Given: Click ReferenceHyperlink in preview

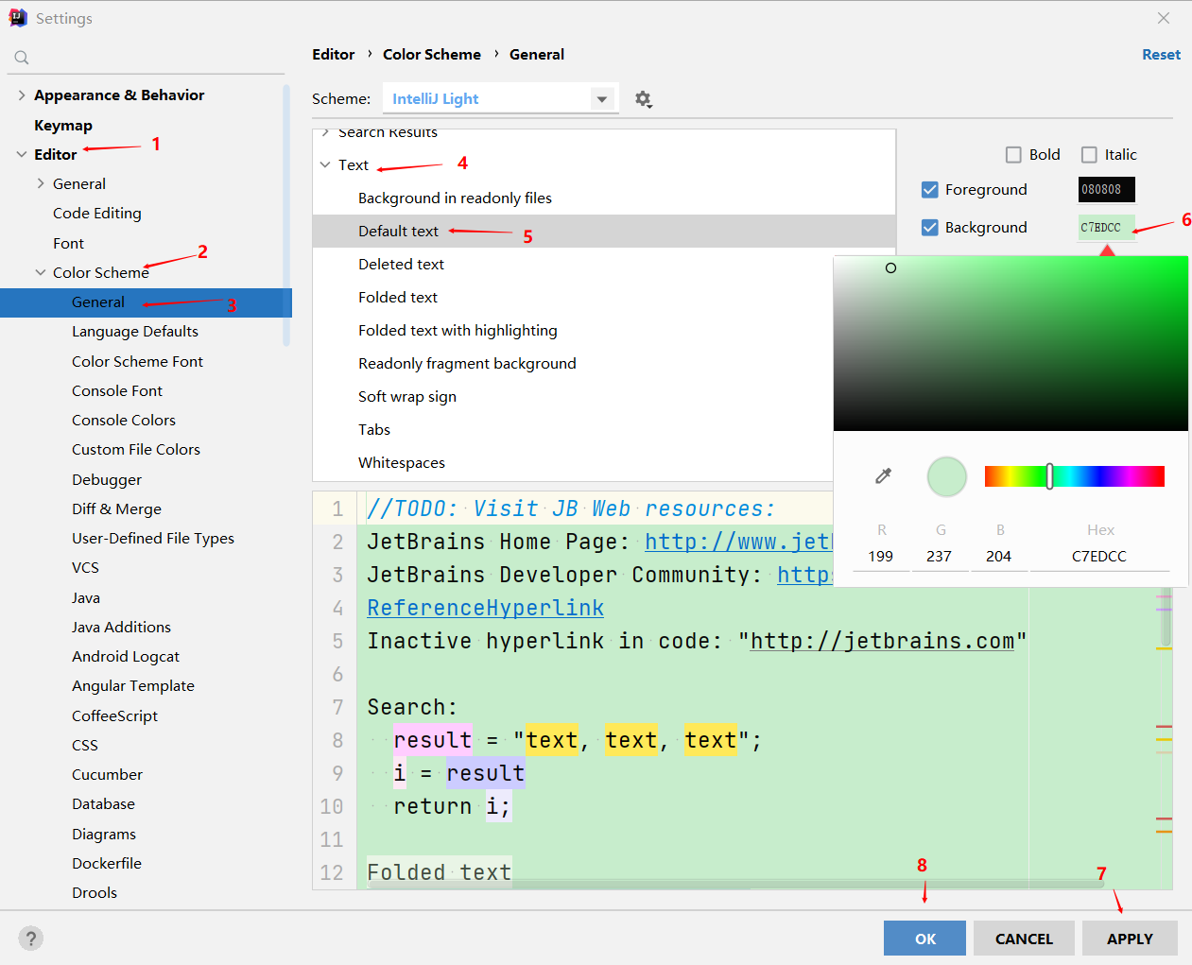Looking at the screenshot, I should click(x=485, y=608).
